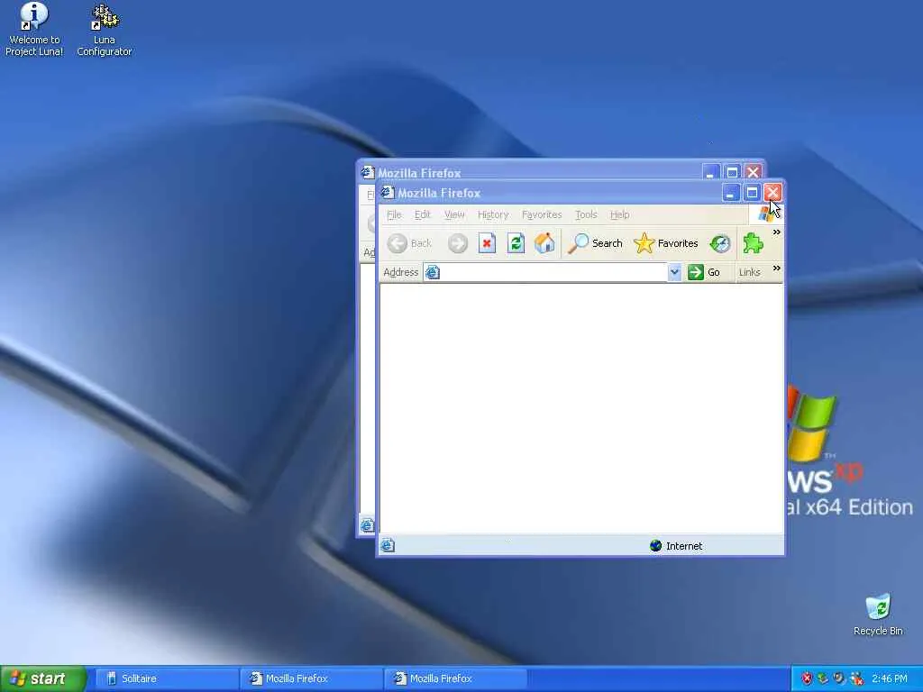Open Favorites star toolbar button
Screen dimensions: 923x692
(666, 243)
